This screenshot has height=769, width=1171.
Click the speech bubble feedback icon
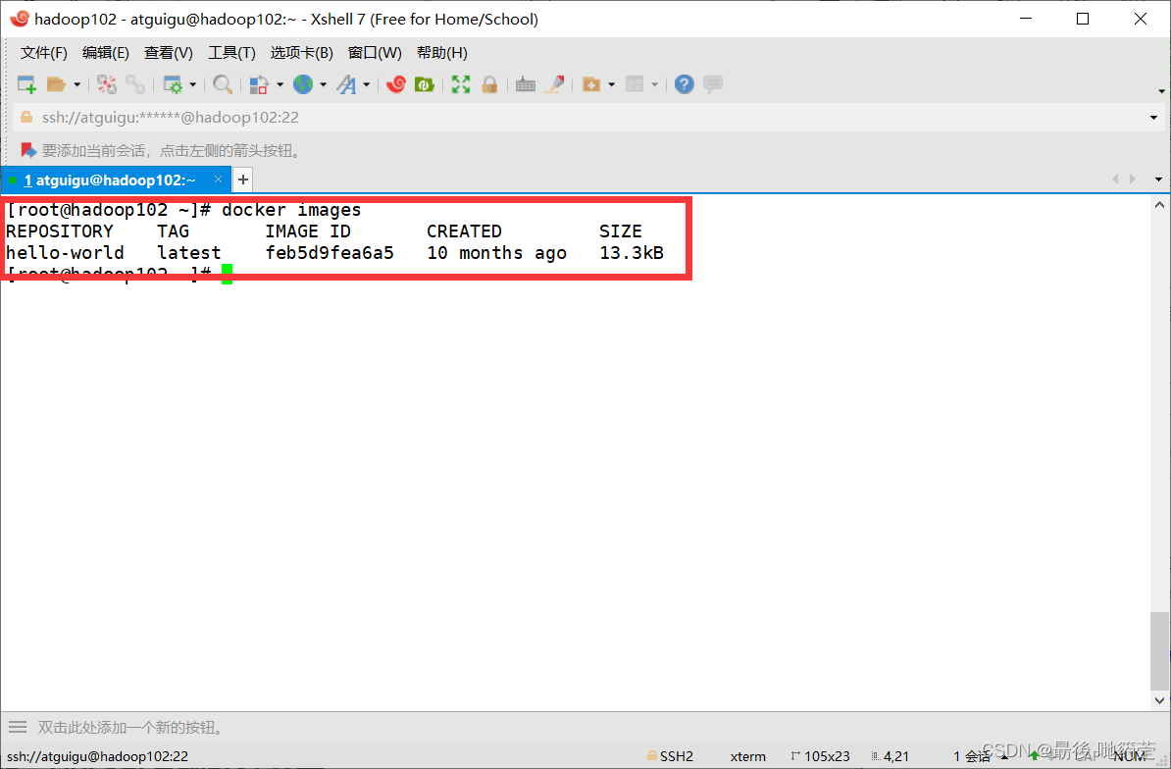pos(713,84)
